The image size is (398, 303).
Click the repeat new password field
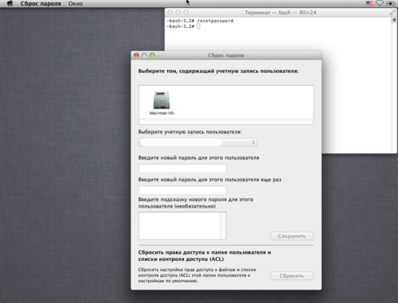pos(182,190)
